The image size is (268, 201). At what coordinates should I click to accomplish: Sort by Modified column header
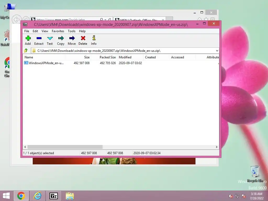point(130,57)
